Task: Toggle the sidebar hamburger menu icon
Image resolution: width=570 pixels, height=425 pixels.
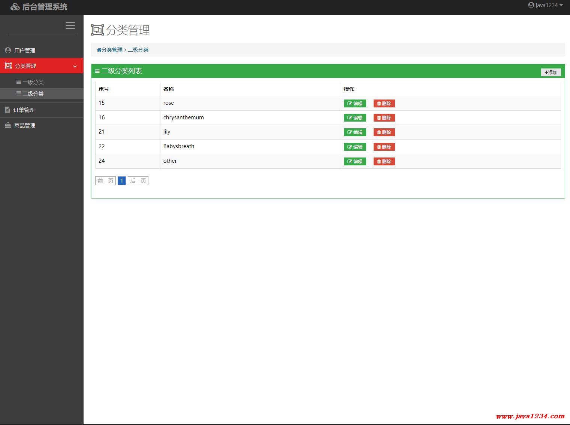Action: [70, 25]
